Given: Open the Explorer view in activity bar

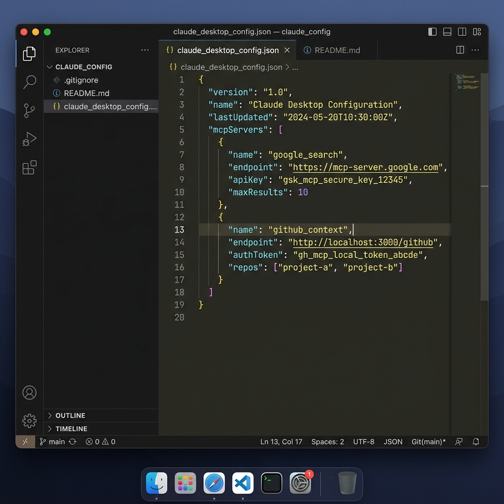Looking at the screenshot, I should point(29,54).
